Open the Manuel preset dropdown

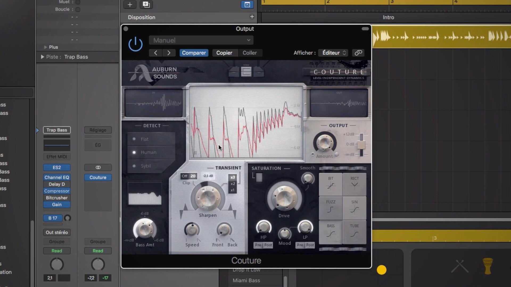201,40
